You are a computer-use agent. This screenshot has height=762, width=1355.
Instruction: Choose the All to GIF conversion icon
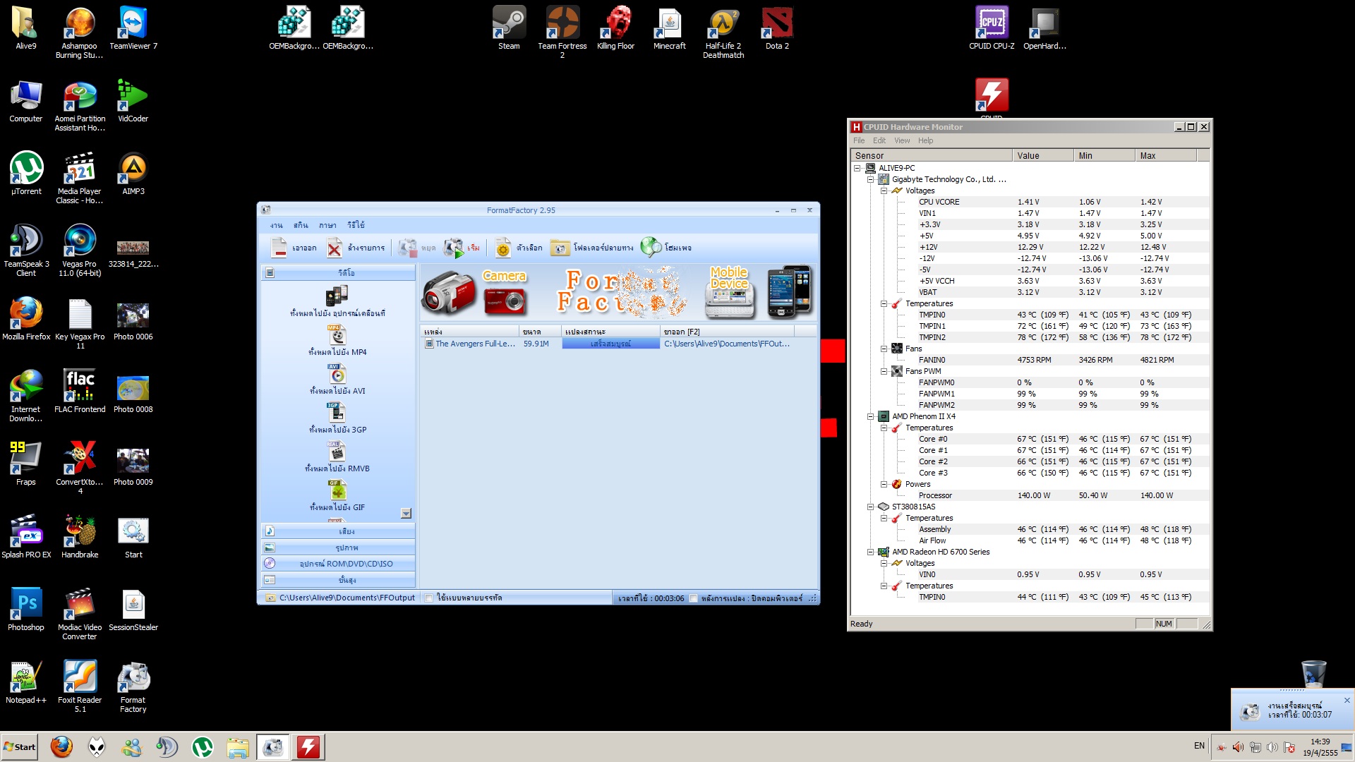(337, 490)
